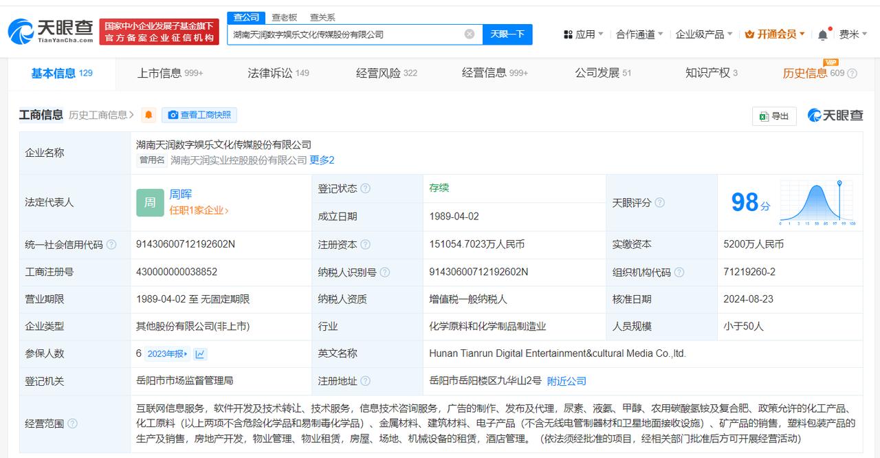Click the 曾用名 former name tag

tap(152, 160)
